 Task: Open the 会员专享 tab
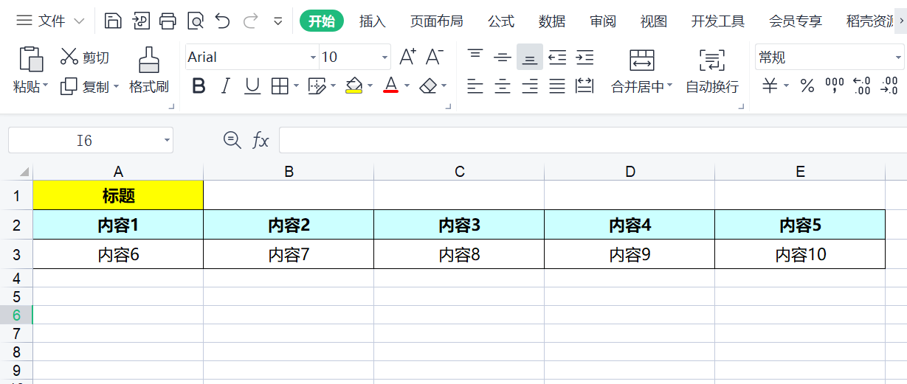pyautogui.click(x=796, y=21)
